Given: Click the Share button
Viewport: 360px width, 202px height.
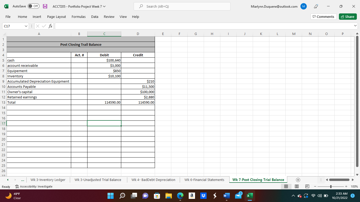Looking at the screenshot, I should (x=348, y=16).
